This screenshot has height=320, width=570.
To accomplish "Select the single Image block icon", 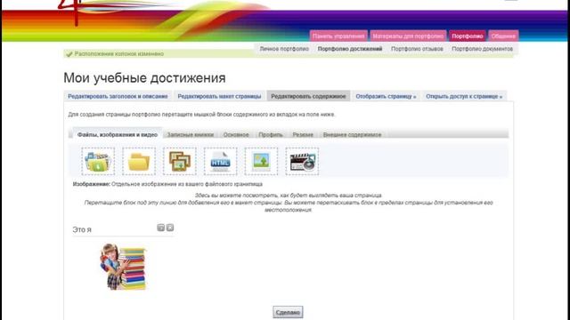I will tap(261, 162).
